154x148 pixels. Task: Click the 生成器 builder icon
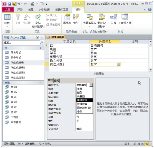click(27, 19)
